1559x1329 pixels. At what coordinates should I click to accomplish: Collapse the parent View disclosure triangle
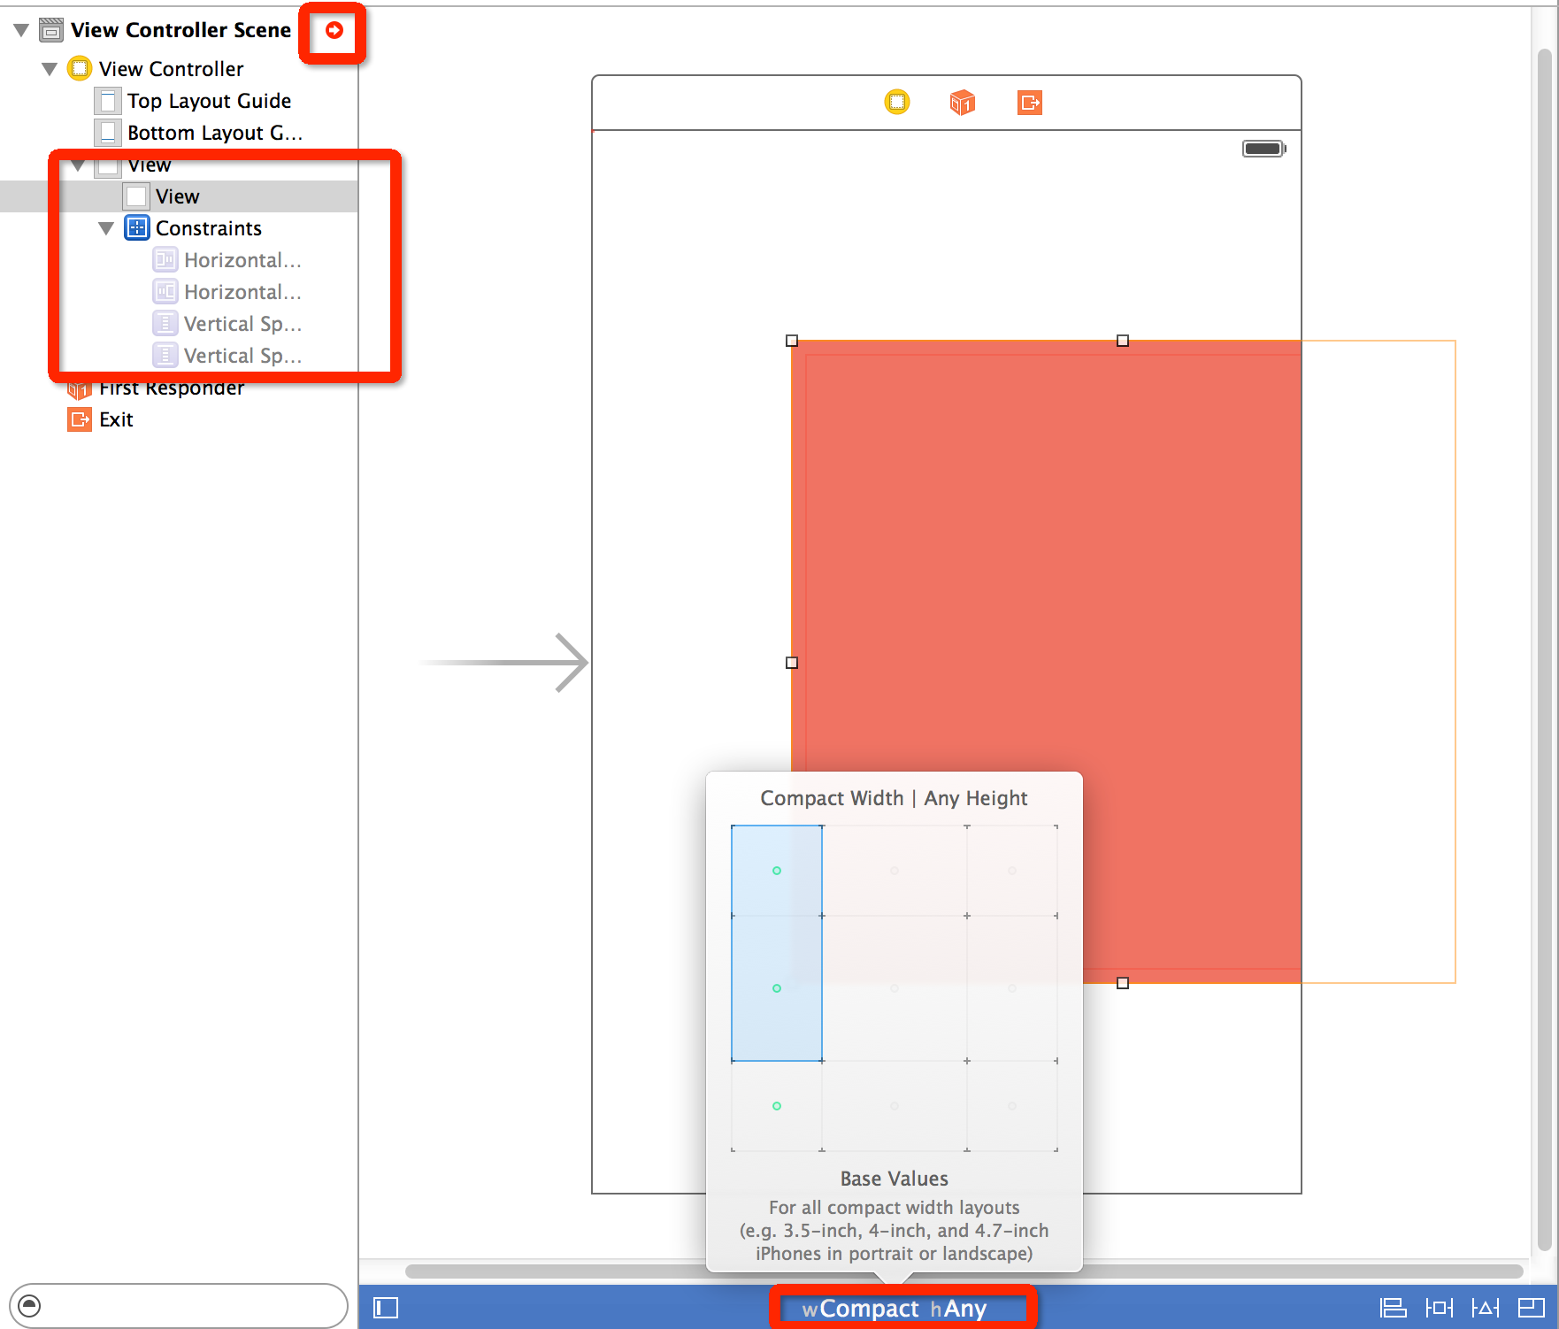[x=78, y=164]
